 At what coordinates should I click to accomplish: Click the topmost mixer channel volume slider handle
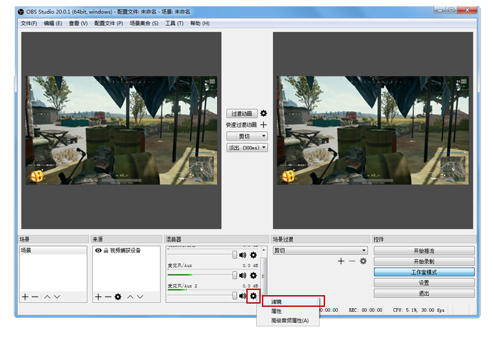[235, 255]
